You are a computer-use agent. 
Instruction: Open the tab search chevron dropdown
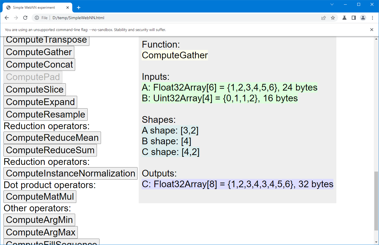[x=332, y=4]
